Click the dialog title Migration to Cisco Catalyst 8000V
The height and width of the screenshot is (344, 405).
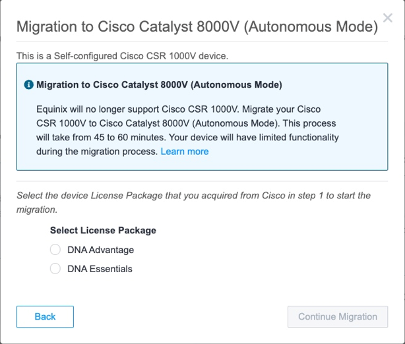(x=197, y=26)
